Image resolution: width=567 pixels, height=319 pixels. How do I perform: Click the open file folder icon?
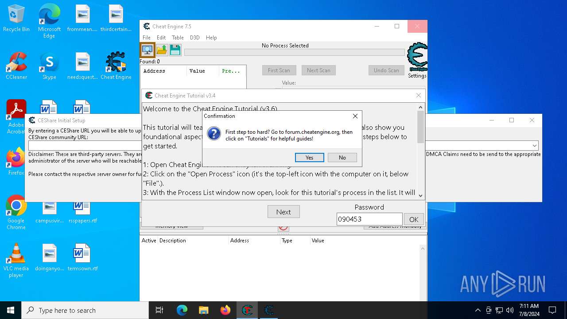162,50
